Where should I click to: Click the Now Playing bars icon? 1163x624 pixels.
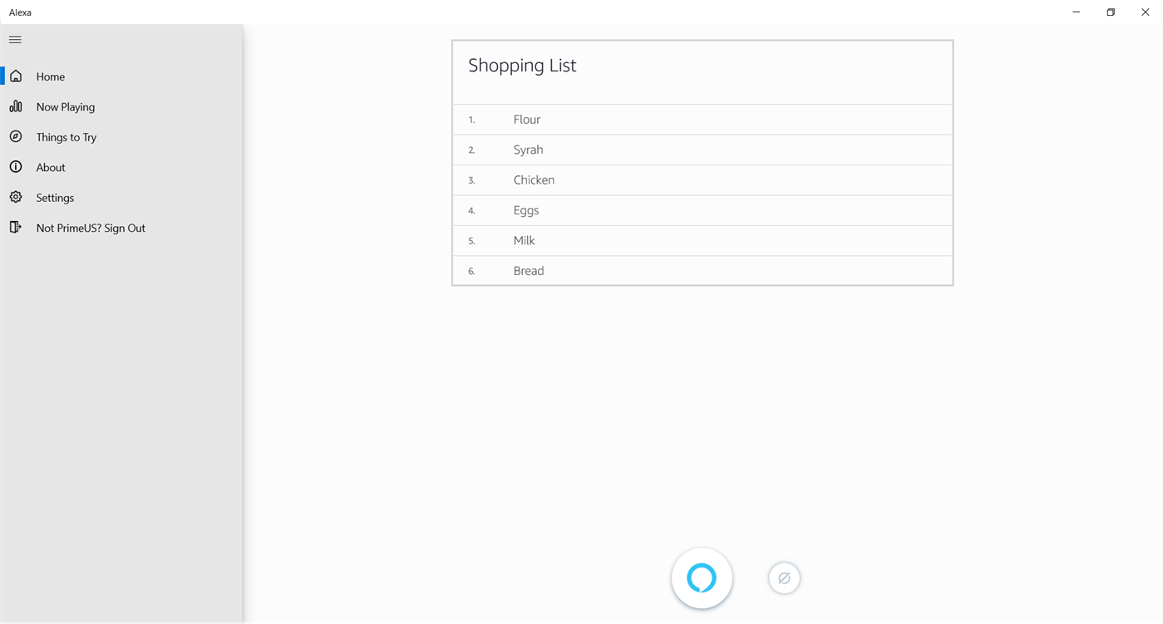[x=16, y=106]
